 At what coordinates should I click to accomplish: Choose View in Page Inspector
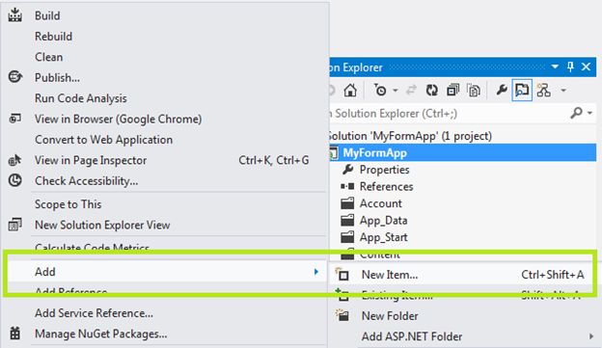(x=165, y=160)
